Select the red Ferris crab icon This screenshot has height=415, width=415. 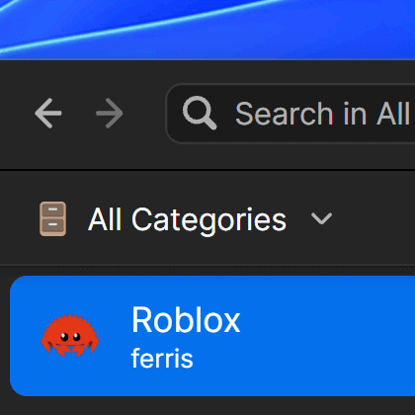tap(70, 335)
